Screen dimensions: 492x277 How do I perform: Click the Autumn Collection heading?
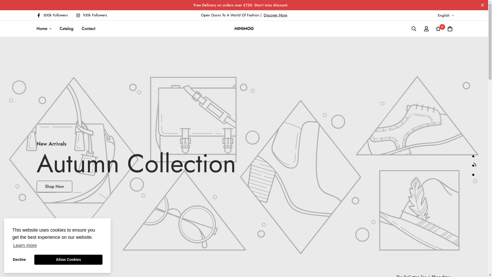(136, 163)
